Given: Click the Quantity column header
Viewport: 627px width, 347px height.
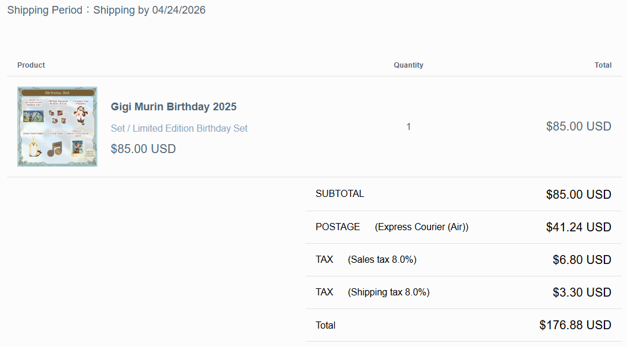Looking at the screenshot, I should pyautogui.click(x=408, y=65).
